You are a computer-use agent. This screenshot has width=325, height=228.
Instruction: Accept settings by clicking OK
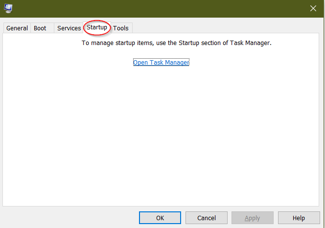point(160,218)
